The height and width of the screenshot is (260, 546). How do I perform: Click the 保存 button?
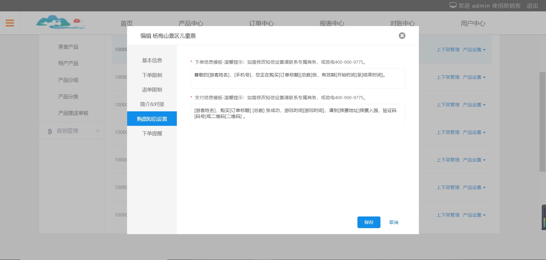[x=369, y=222]
